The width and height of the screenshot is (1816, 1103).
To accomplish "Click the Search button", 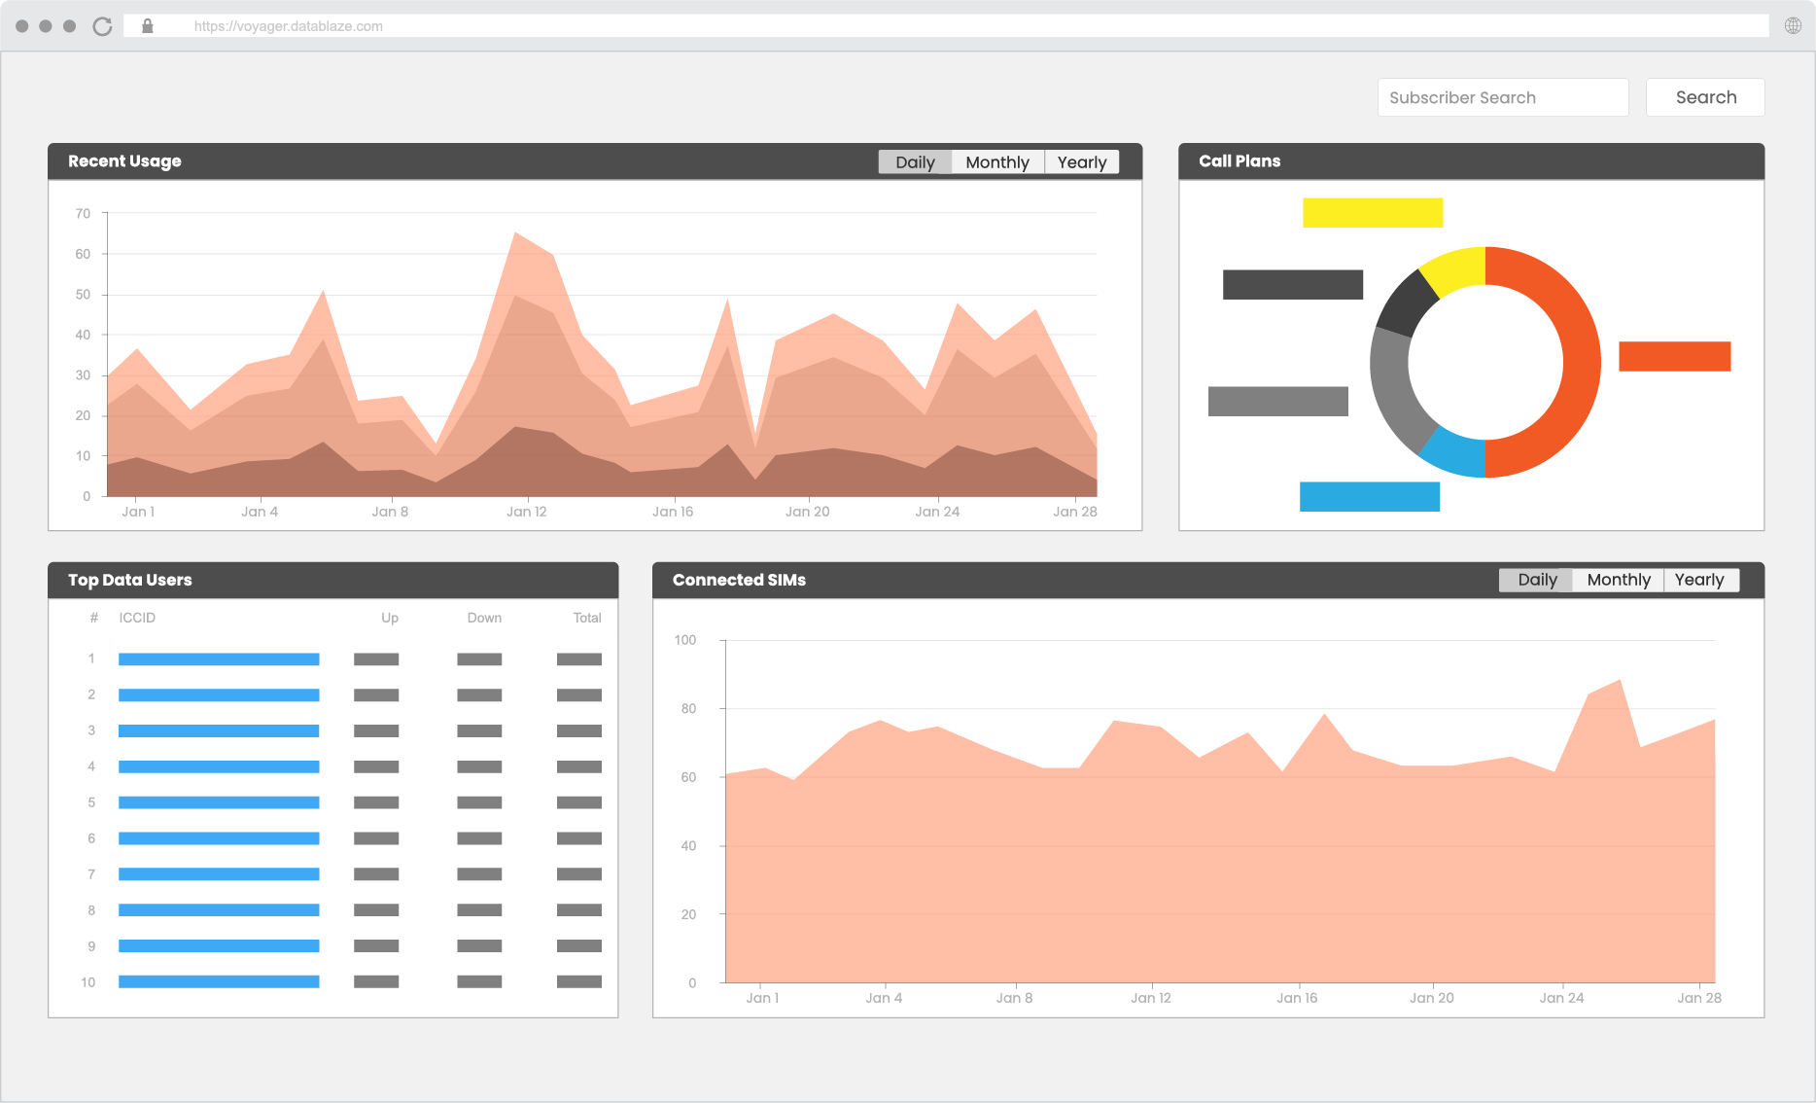I will point(1704,97).
